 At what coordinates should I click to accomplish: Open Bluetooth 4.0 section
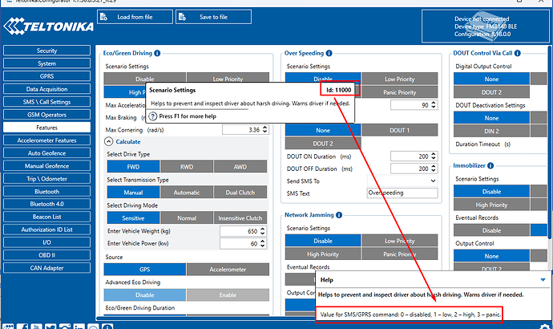[x=47, y=204]
